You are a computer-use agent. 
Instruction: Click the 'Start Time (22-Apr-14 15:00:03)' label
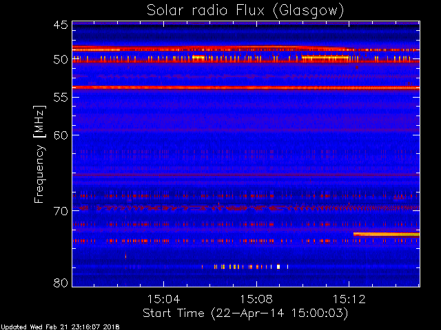tap(245, 313)
